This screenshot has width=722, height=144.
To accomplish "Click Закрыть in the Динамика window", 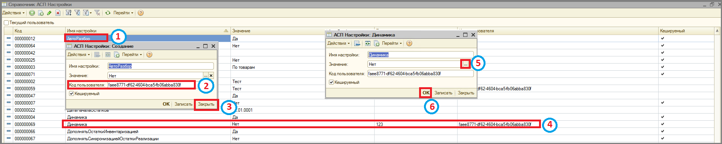I will click(466, 93).
